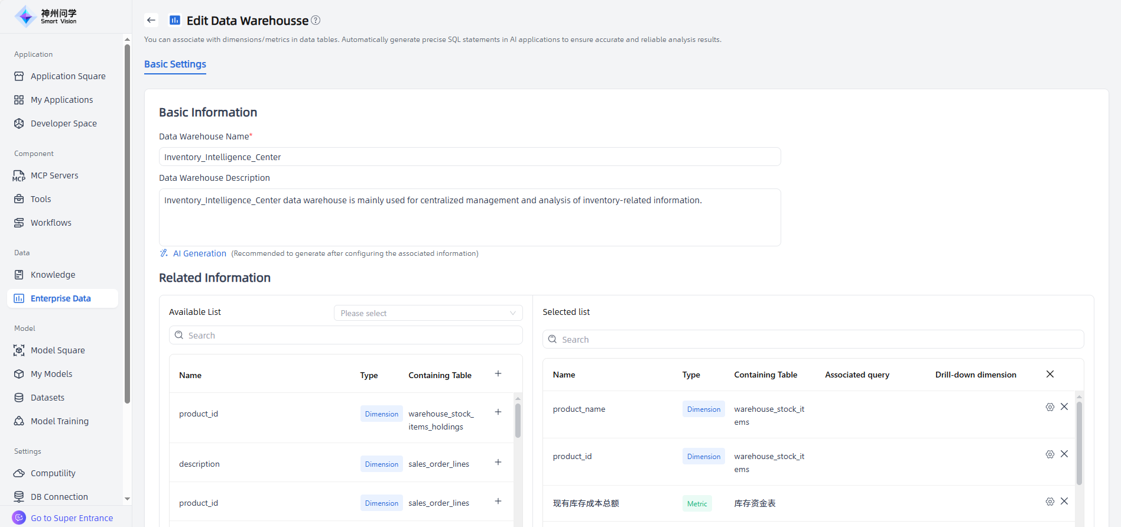
Task: Switch to the Basic Settings tab
Action: pyautogui.click(x=175, y=64)
